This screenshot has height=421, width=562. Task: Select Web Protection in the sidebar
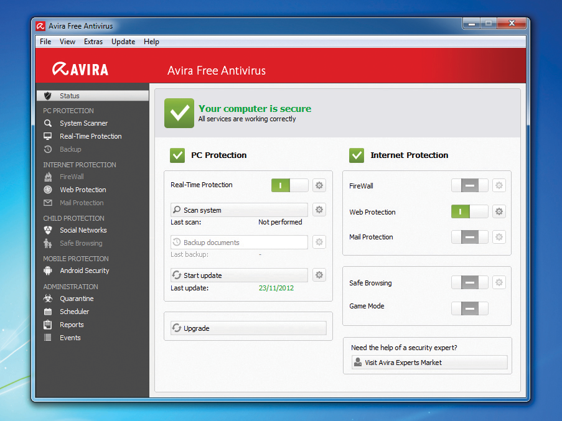[x=82, y=190]
